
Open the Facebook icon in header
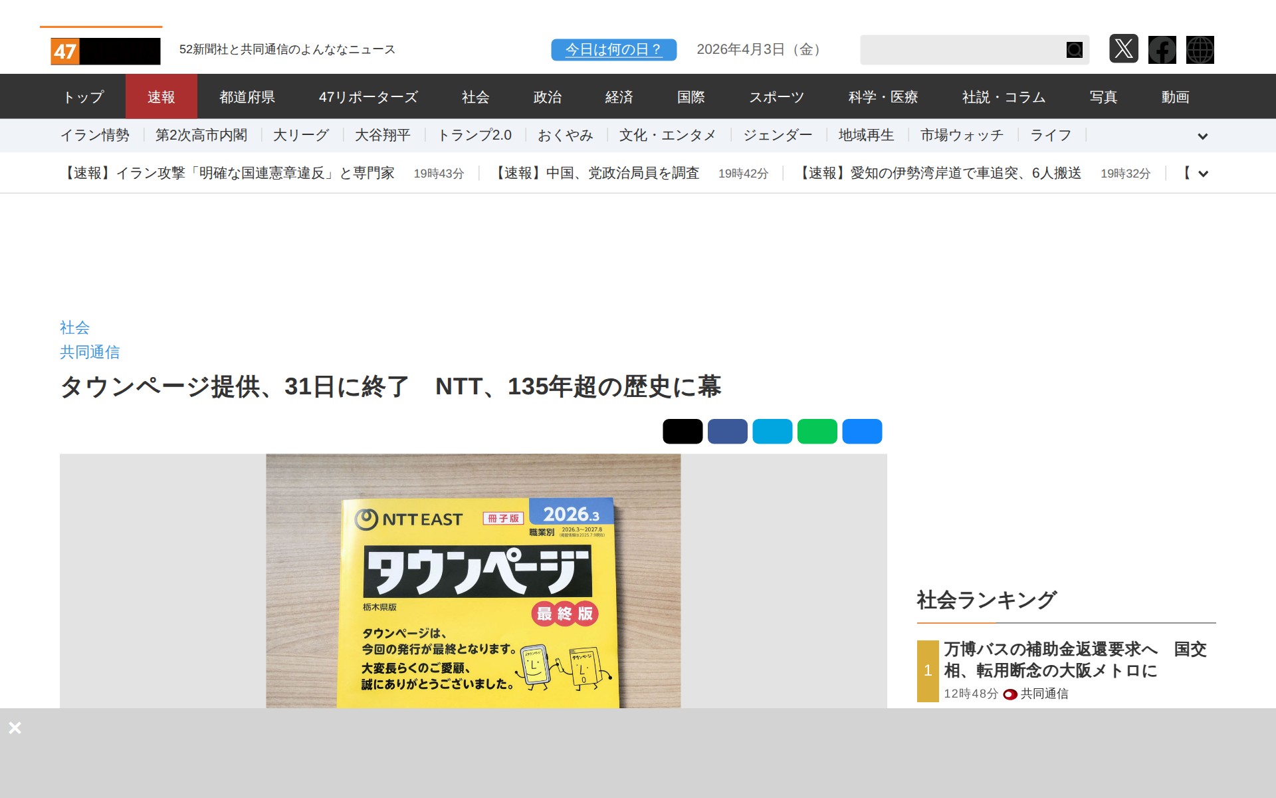[1162, 50]
